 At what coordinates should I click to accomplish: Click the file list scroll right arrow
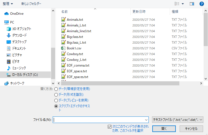point(201,83)
